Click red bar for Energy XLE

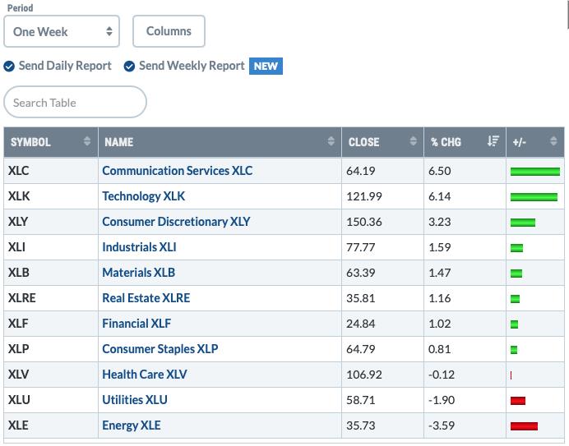pyautogui.click(x=524, y=426)
